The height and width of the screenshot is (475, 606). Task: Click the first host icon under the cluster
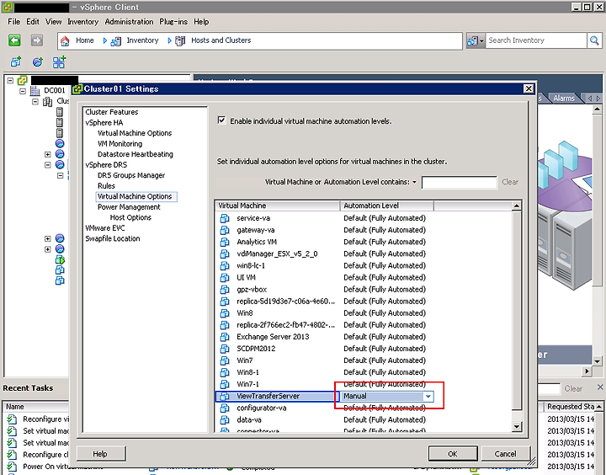(60, 112)
